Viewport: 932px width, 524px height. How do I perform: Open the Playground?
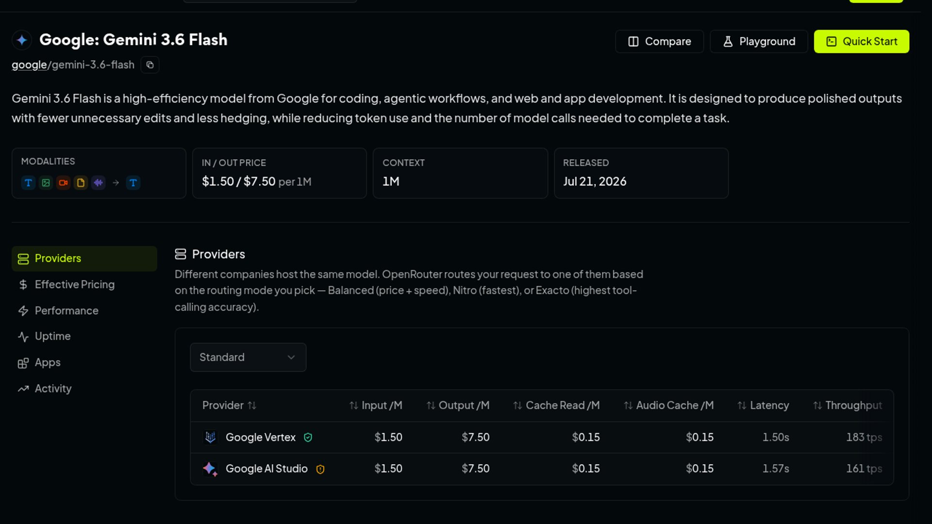pos(759,41)
